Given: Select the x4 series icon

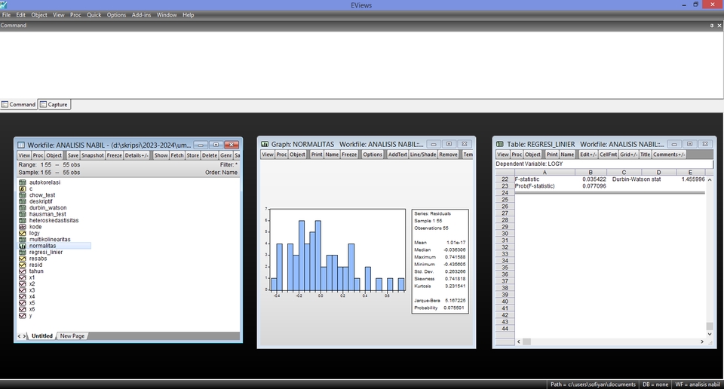Looking at the screenshot, I should pyautogui.click(x=22, y=297).
